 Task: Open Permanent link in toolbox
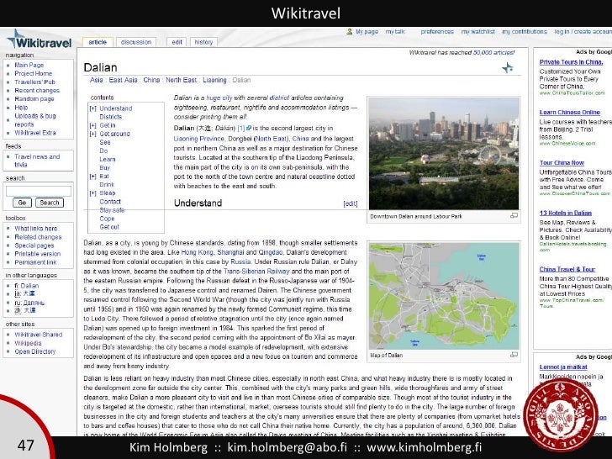[35, 262]
